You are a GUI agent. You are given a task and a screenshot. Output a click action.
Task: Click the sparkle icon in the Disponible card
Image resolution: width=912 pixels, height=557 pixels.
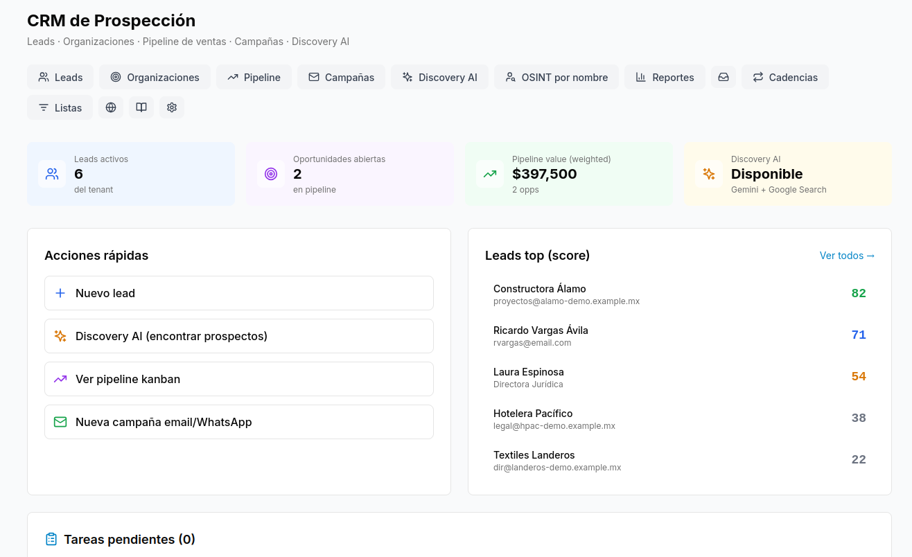pyautogui.click(x=709, y=174)
